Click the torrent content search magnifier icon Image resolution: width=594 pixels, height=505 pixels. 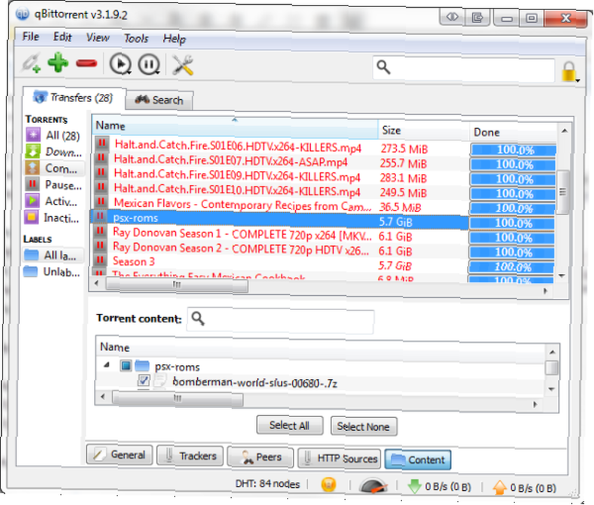point(198,318)
